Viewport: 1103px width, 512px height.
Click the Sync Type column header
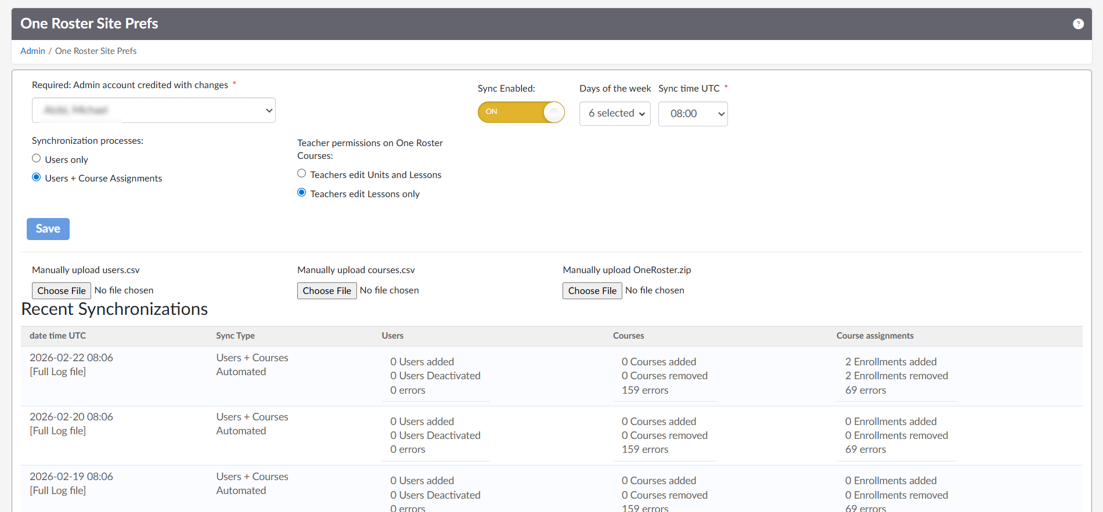click(235, 336)
